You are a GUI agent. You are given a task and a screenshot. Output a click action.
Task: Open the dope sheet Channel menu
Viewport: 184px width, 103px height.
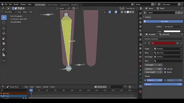pyautogui.click(x=45, y=87)
